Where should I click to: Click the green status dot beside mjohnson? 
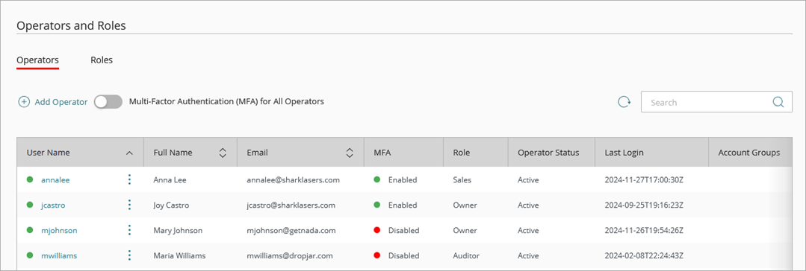point(30,230)
